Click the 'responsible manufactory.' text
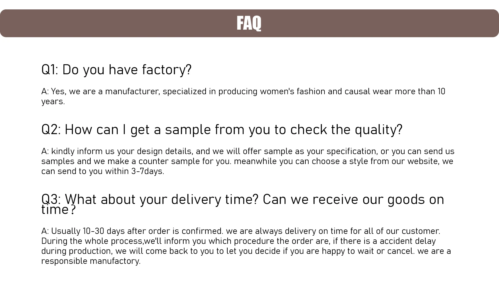This screenshot has height=282, width=499. (91, 261)
